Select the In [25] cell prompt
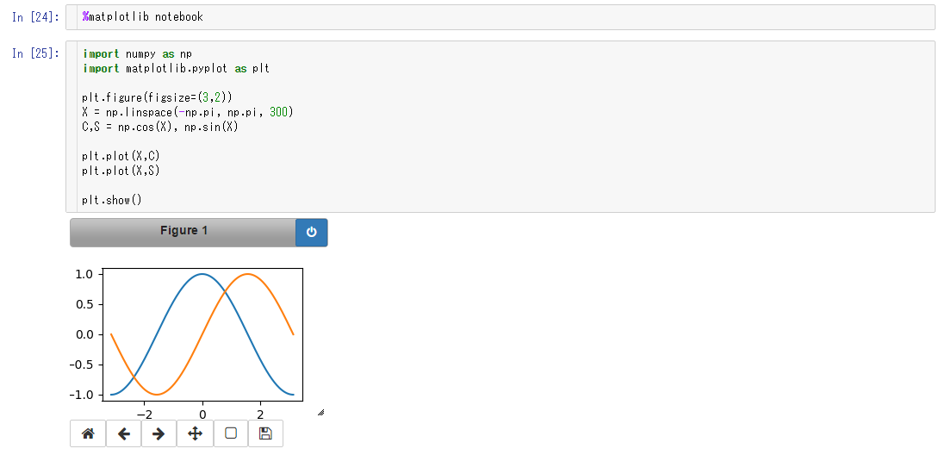Screen dimensions: 939x455 pos(36,53)
